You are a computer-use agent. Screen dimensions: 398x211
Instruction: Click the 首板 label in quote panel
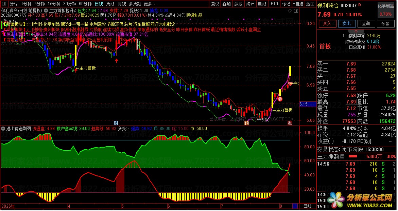click(325, 46)
